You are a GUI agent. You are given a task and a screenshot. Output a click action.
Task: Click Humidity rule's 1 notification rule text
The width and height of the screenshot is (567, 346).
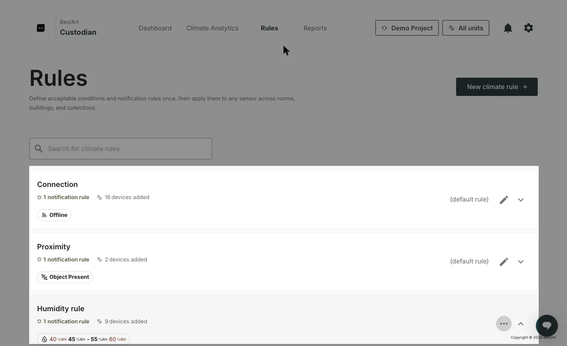66,321
